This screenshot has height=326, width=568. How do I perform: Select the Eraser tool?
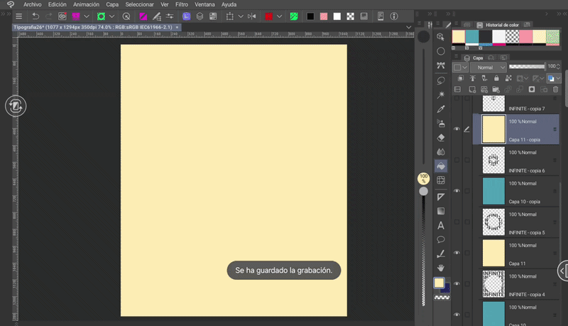click(x=441, y=137)
